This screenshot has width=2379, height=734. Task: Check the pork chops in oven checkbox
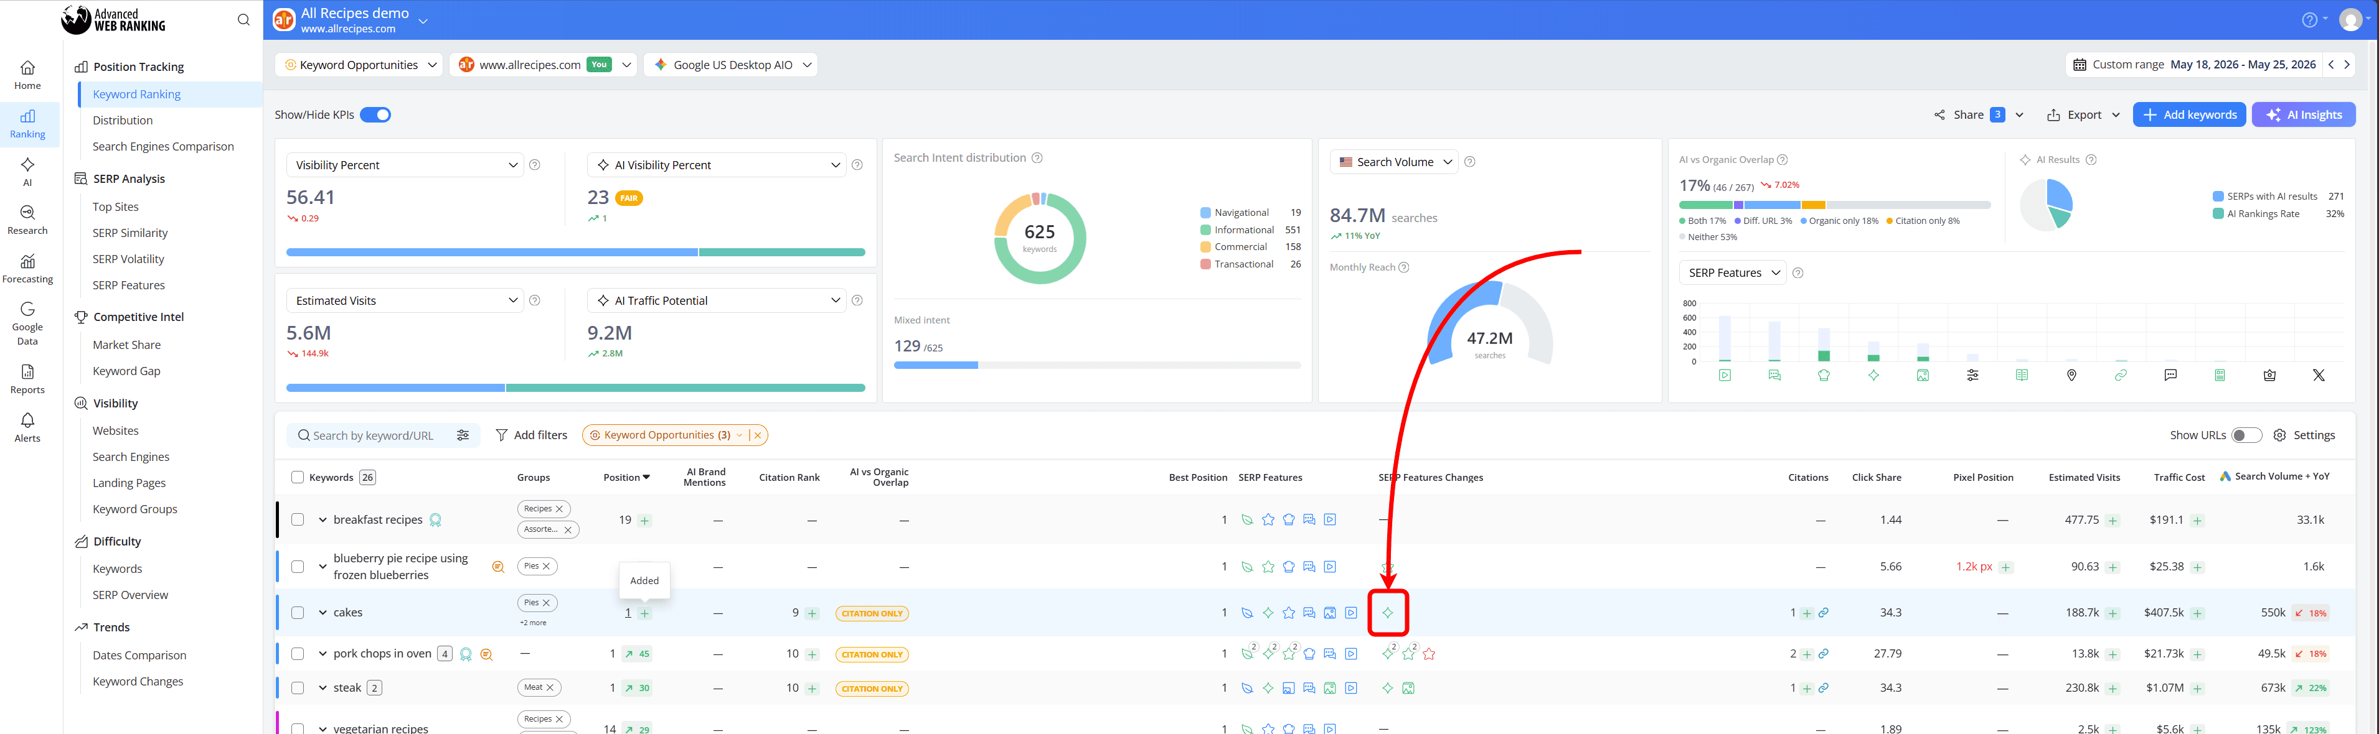pyautogui.click(x=298, y=654)
